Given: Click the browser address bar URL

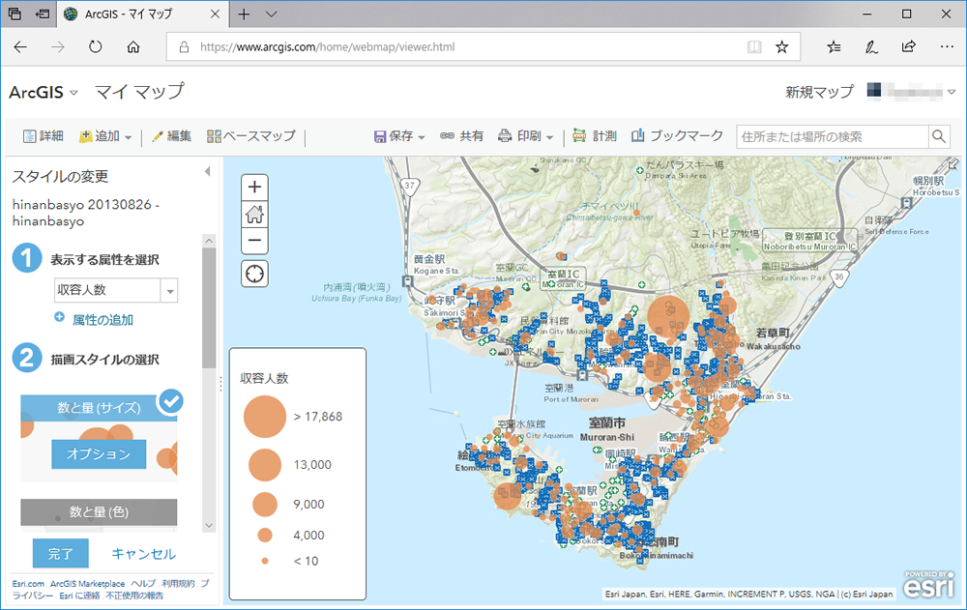Looking at the screenshot, I should [328, 46].
